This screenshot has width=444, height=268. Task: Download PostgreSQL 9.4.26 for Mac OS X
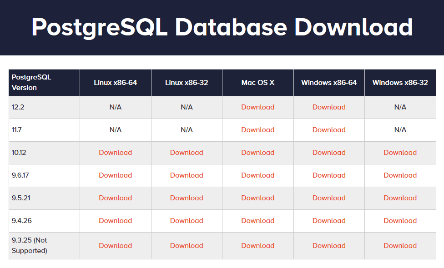point(257,221)
